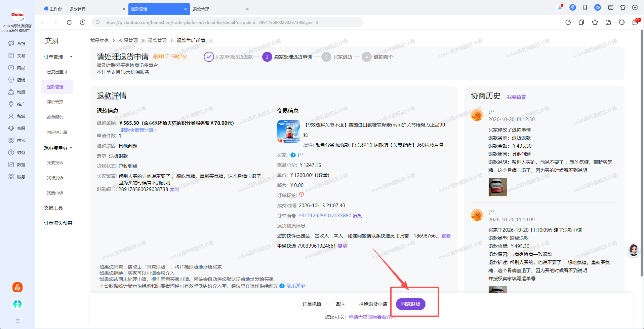Expand 退款金额预计算 details
Viewport: 644px width, 329px height.
(x=138, y=130)
